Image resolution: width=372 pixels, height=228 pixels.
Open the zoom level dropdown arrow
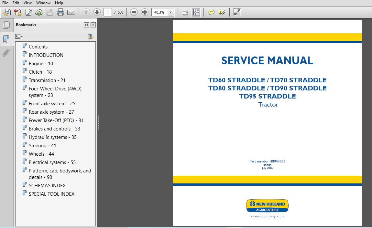click(170, 12)
